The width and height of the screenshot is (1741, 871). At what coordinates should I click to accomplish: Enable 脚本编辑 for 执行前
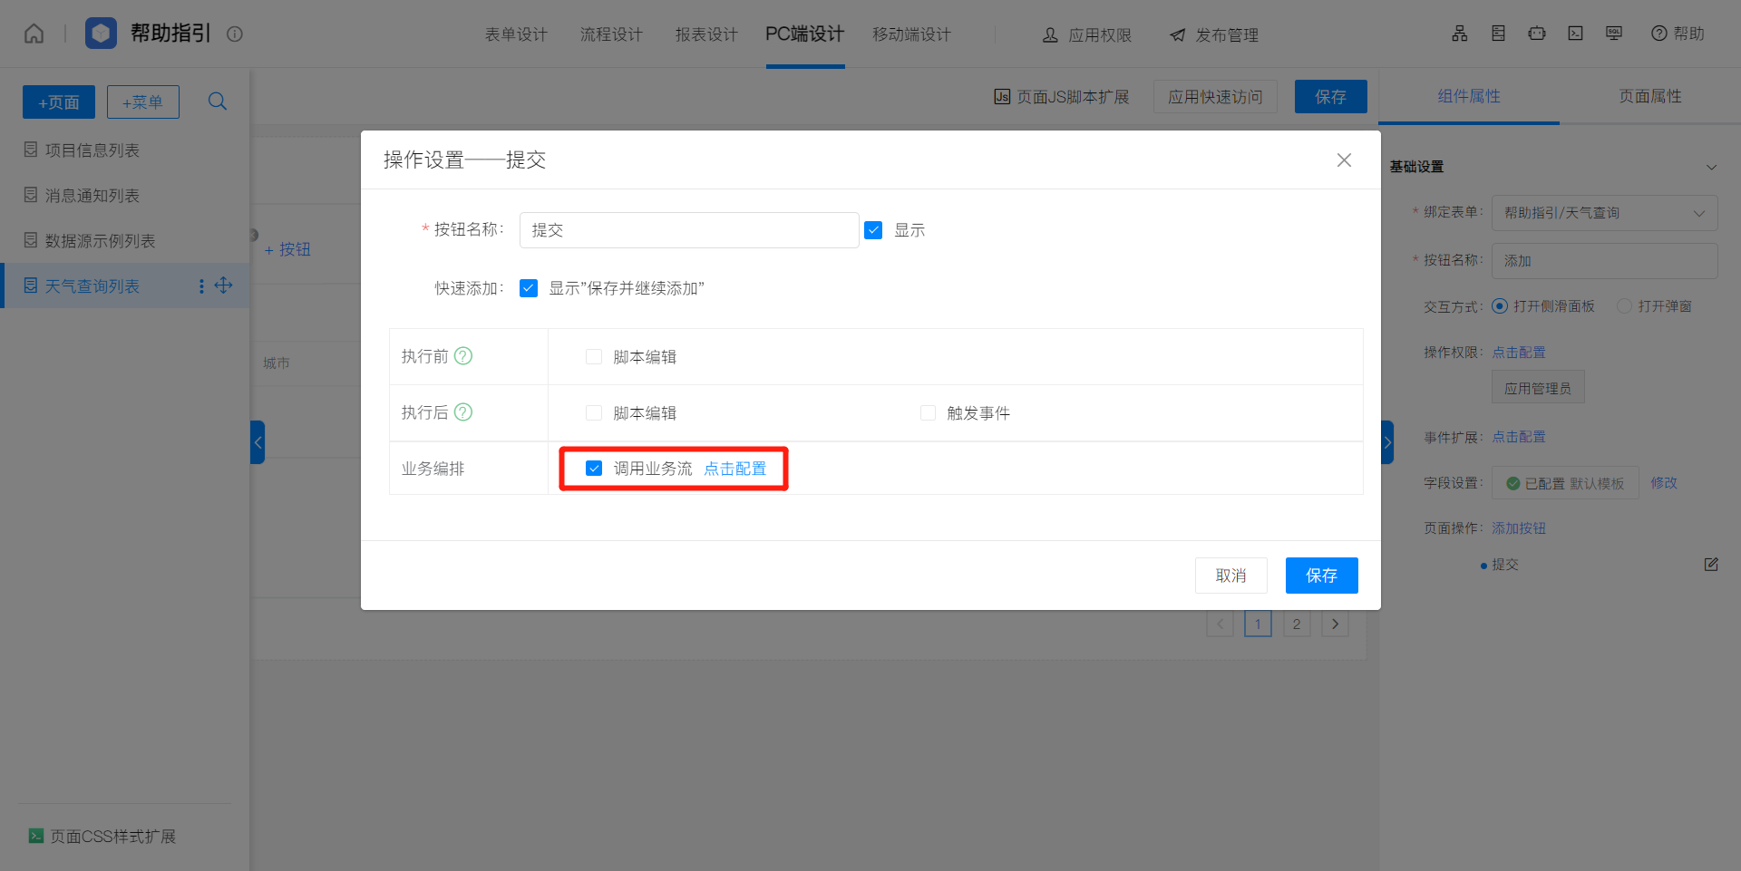[594, 357]
